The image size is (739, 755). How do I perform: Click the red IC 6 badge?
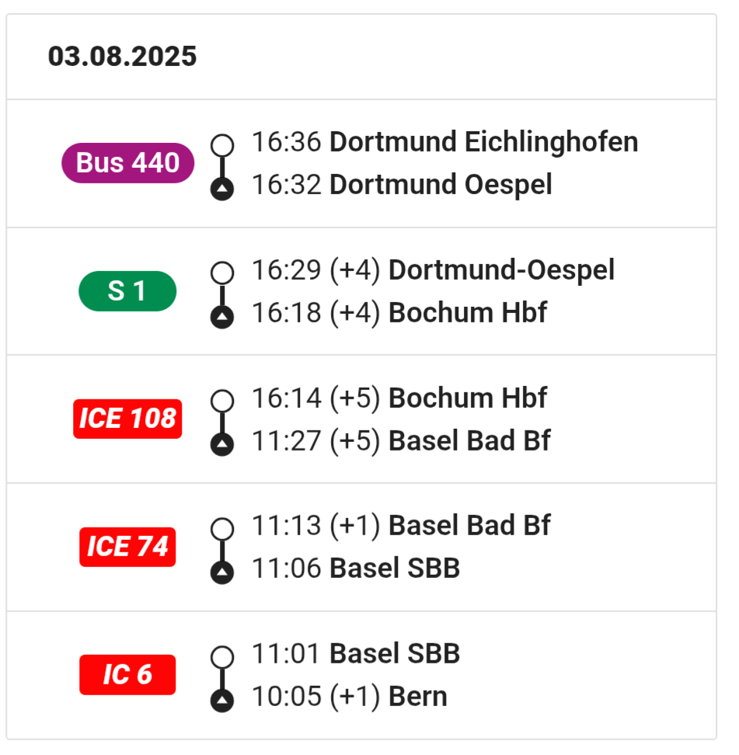[127, 674]
